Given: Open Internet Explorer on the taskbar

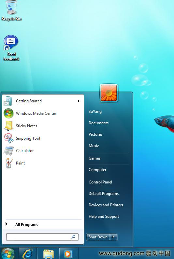Looking at the screenshot, I should pos(27,253).
